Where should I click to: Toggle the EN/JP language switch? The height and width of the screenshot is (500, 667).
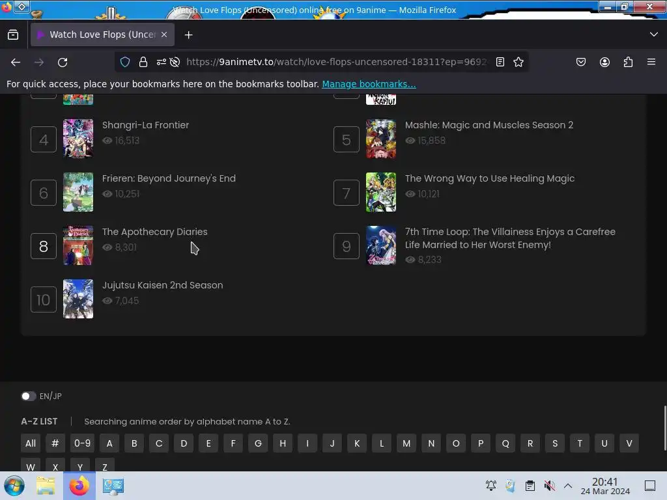(x=29, y=396)
